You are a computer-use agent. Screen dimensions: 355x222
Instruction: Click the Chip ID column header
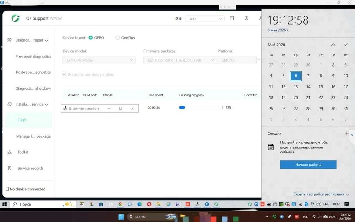[108, 95]
